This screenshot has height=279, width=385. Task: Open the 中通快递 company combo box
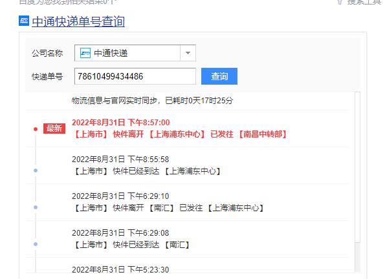click(x=135, y=53)
